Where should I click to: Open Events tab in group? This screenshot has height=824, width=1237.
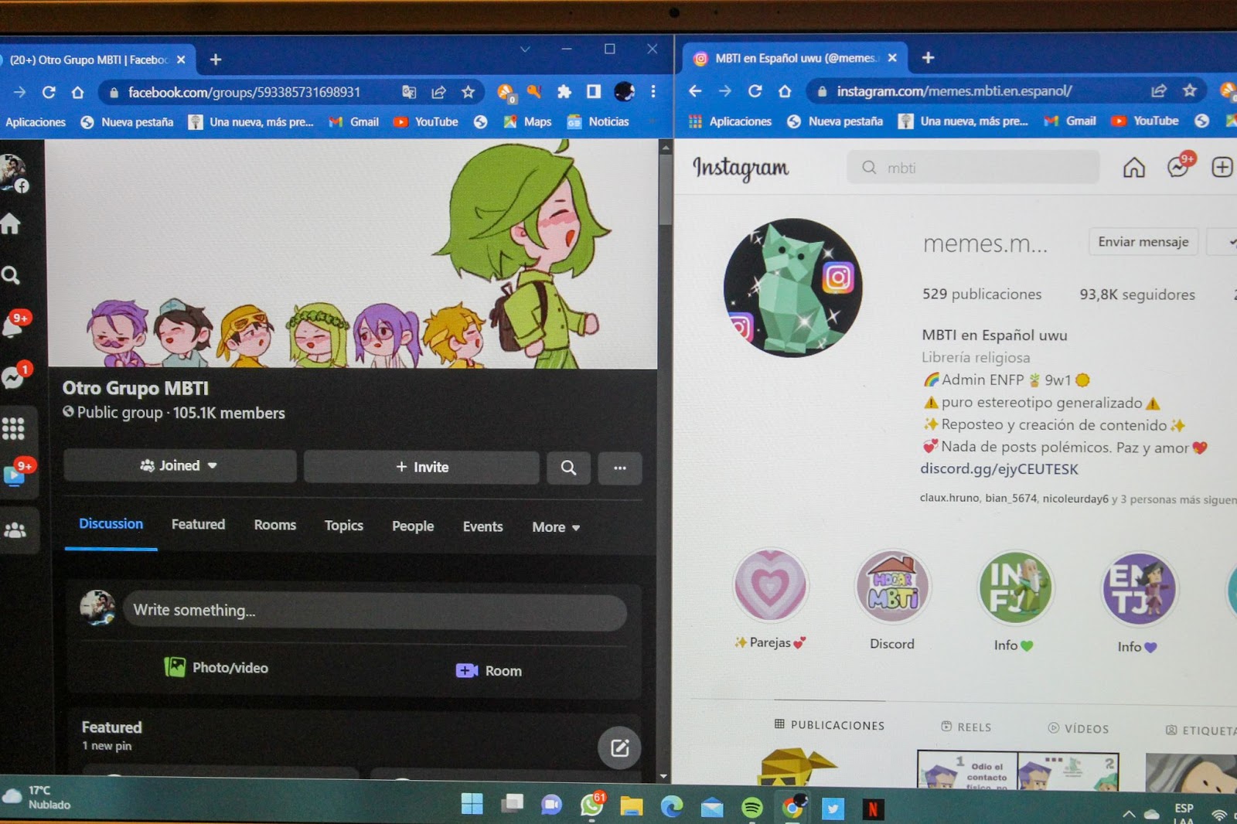tap(483, 526)
